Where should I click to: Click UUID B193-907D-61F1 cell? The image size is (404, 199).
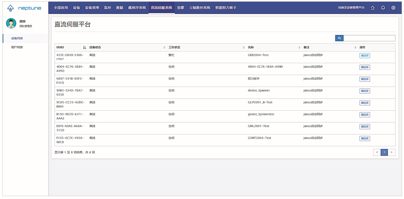70,116
